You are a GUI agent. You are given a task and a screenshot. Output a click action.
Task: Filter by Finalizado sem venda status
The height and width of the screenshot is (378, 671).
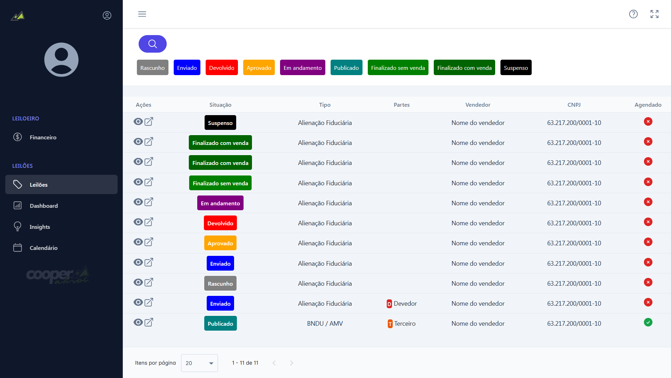tap(398, 67)
